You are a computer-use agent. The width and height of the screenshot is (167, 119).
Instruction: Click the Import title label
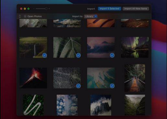pyautogui.click(x=91, y=9)
